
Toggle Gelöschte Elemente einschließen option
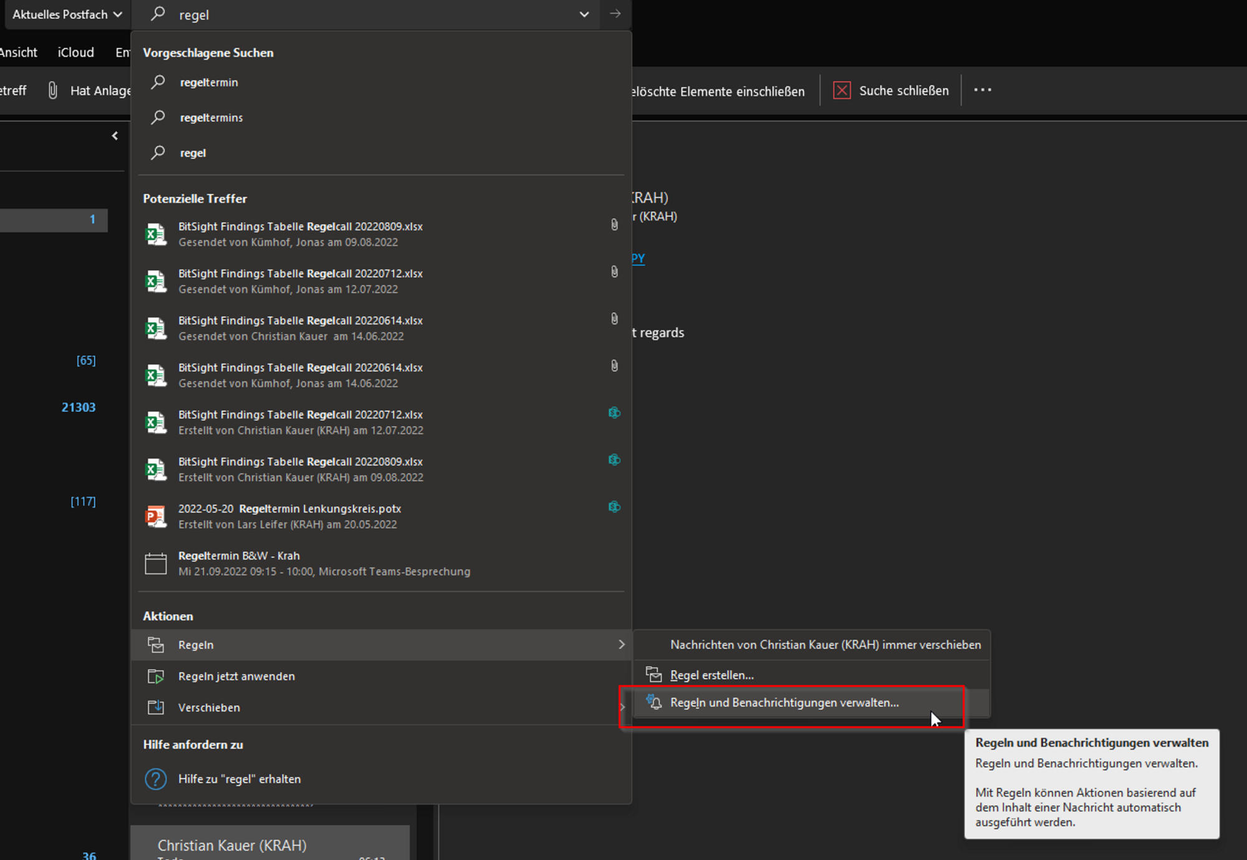point(717,92)
